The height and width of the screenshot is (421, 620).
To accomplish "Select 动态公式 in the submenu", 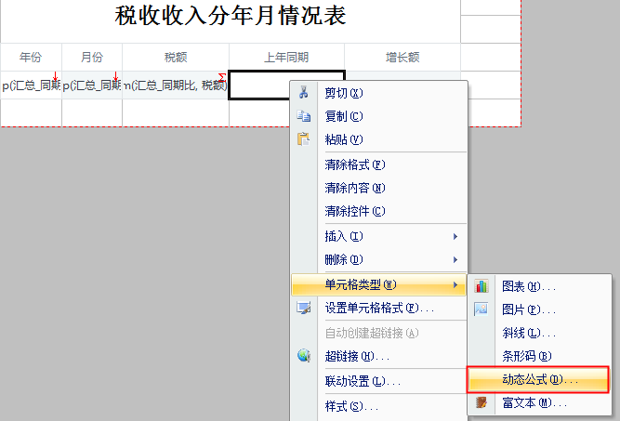I will 538,379.
